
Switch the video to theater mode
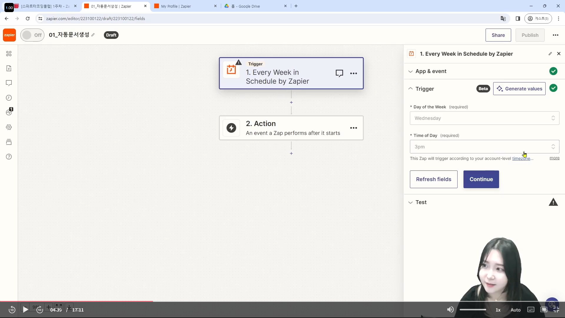544,309
